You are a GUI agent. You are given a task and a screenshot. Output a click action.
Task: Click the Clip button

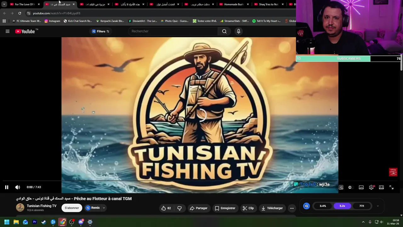[x=248, y=208]
